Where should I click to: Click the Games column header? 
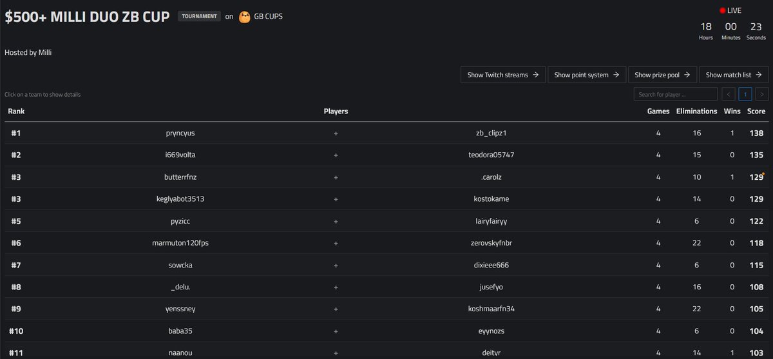pos(658,112)
